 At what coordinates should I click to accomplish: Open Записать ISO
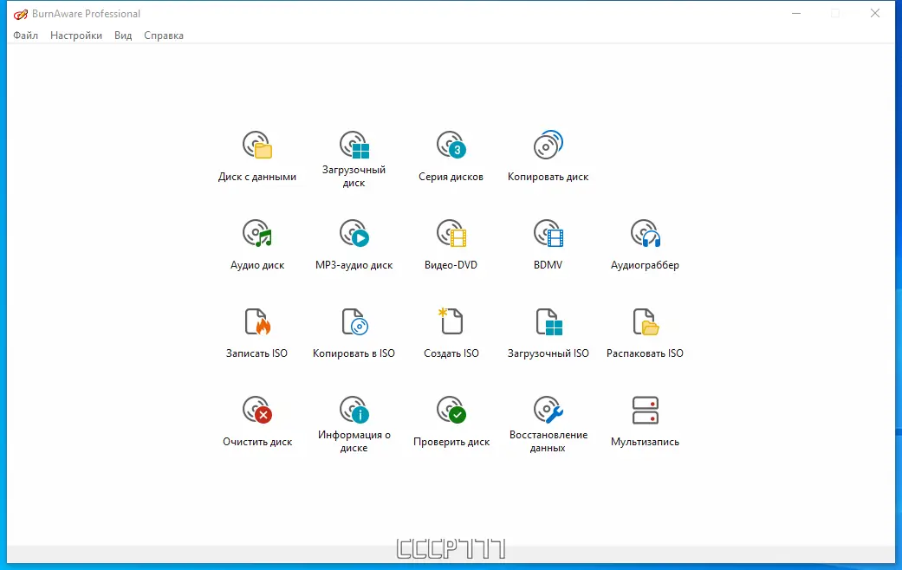257,330
